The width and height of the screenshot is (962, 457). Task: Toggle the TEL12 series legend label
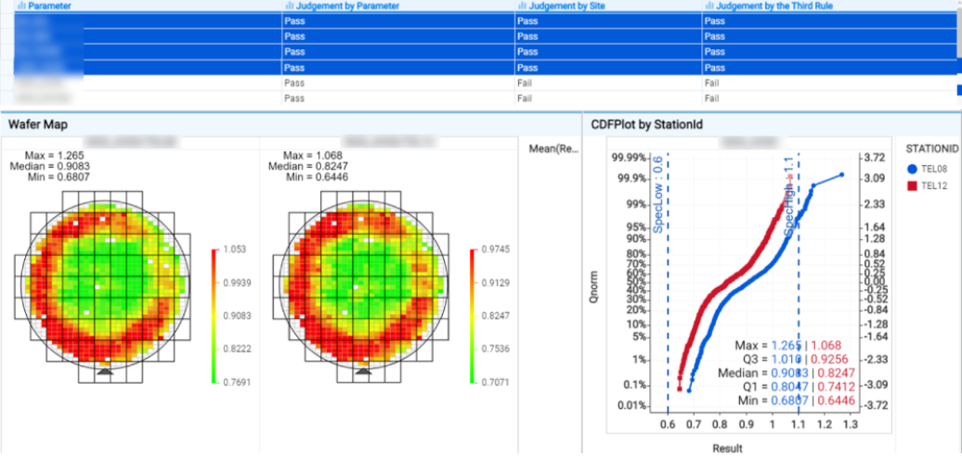tap(936, 186)
